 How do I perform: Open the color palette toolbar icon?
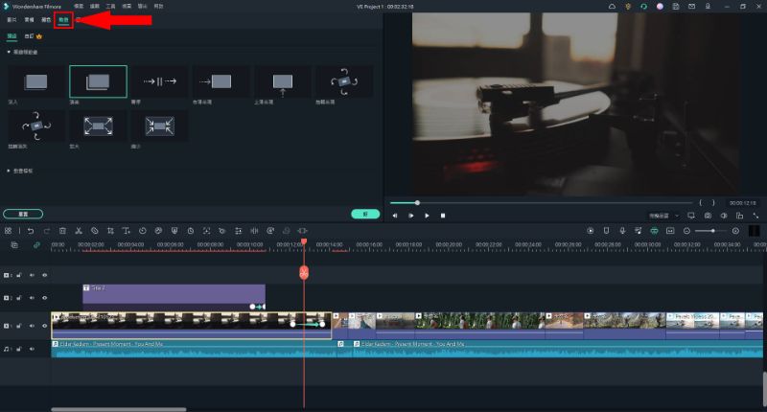(x=158, y=231)
